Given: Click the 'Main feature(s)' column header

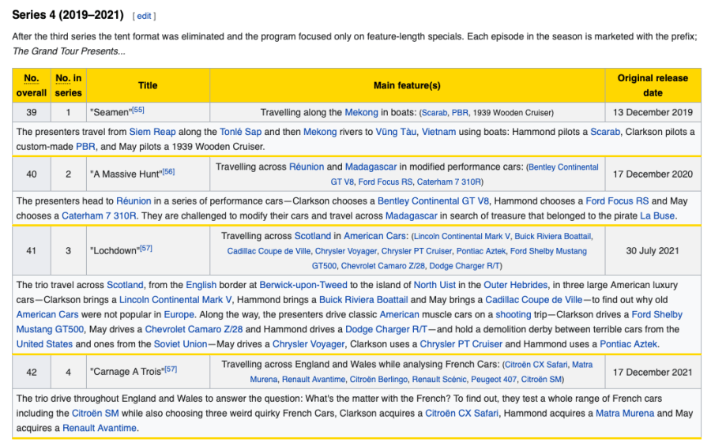Looking at the screenshot, I should pos(407,85).
